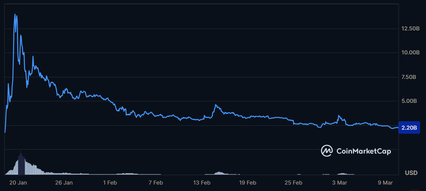This screenshot has height=191, width=426.
Task: Click the 7.50B axis label
Action: pyautogui.click(x=409, y=77)
